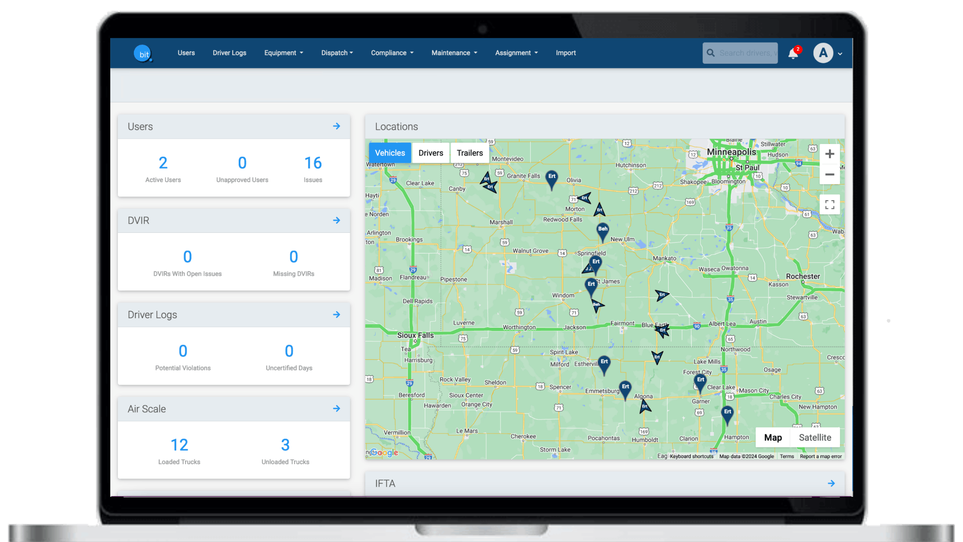Open Air Scale panel arrow icon
Viewport: 963px width, 542px height.
(x=337, y=409)
